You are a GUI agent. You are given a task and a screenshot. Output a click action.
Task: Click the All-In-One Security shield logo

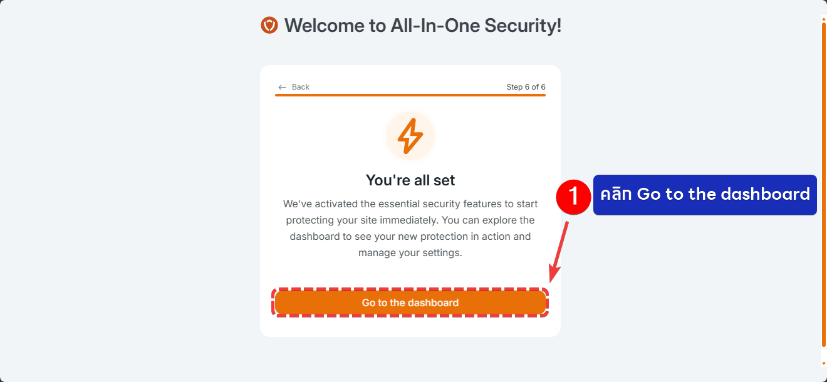269,26
